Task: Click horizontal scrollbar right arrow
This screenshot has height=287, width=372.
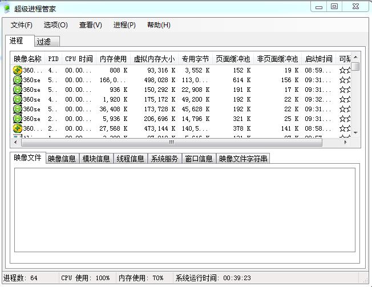Action: tap(345, 142)
